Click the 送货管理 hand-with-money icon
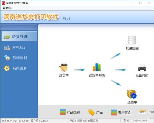Viewport: 154px width, 123px height. click(7, 37)
